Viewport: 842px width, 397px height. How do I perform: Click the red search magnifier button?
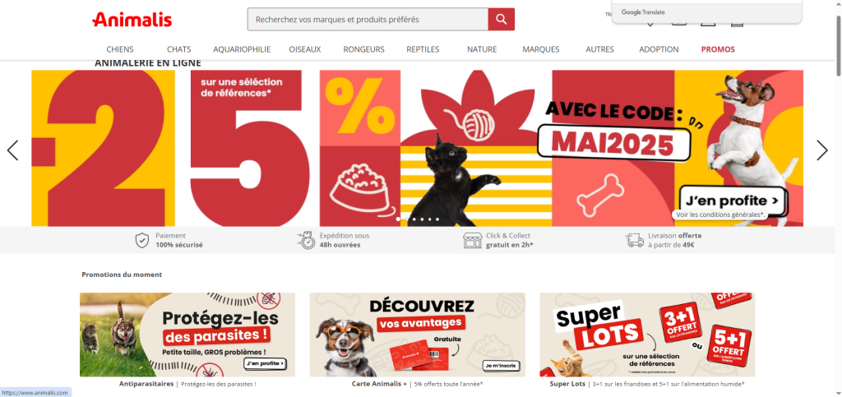click(x=501, y=19)
